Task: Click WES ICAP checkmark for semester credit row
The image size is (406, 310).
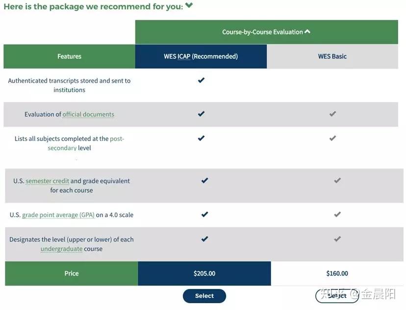Action: (x=204, y=181)
